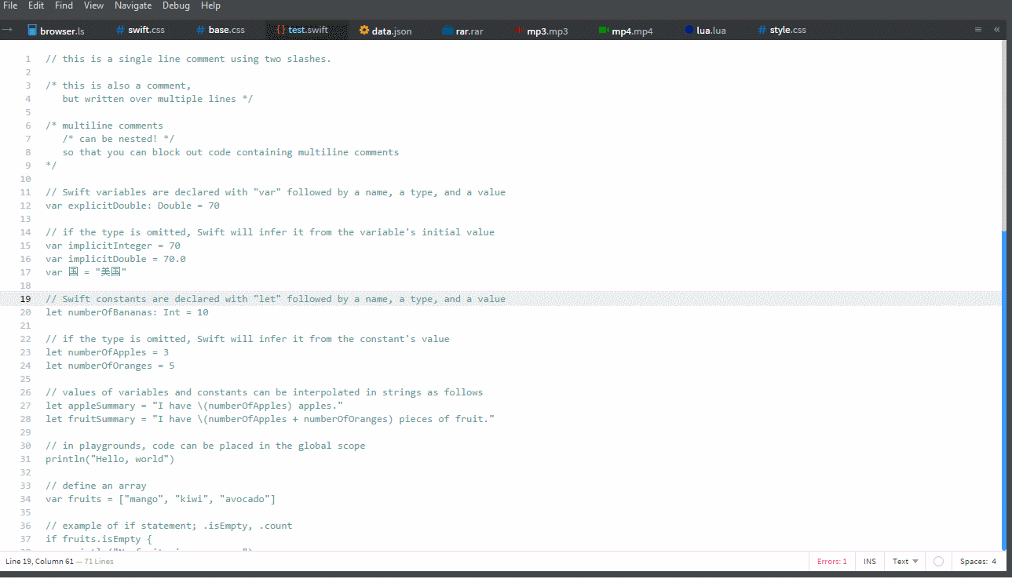
Task: Open the Errors: 1 lint panel
Action: (x=832, y=562)
